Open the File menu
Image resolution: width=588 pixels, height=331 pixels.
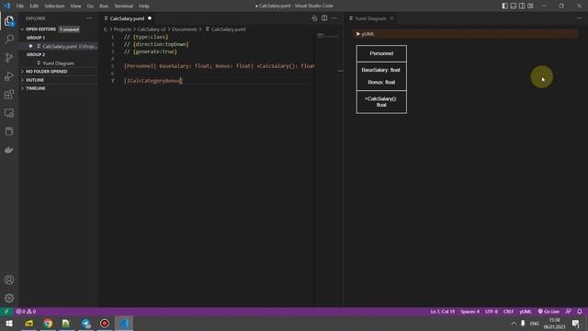[x=20, y=6]
